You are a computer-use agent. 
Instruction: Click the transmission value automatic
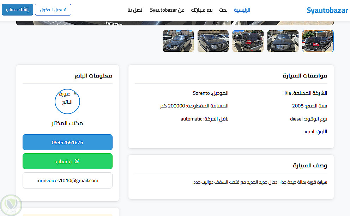191,119
